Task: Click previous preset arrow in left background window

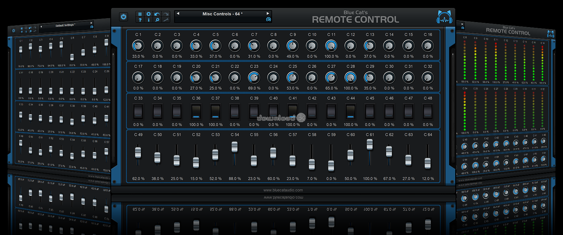Action: click(x=41, y=26)
